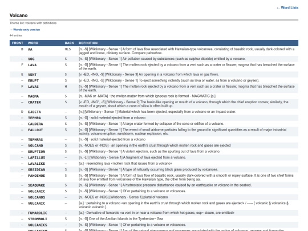Image resolution: width=308 pixels, height=231 pixels.
Task: Click the TEPHRA definition text
Action: click(x=112, y=118)
